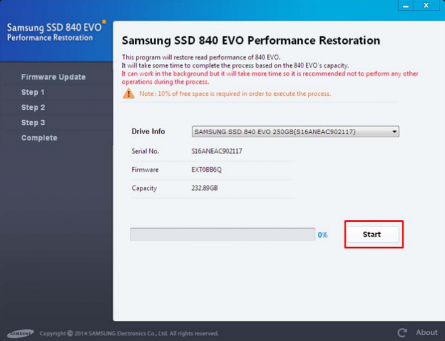This screenshot has width=445, height=341.
Task: Click the Start button
Action: point(372,234)
